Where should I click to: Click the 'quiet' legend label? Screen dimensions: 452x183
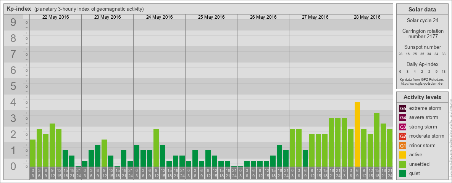[415, 173]
